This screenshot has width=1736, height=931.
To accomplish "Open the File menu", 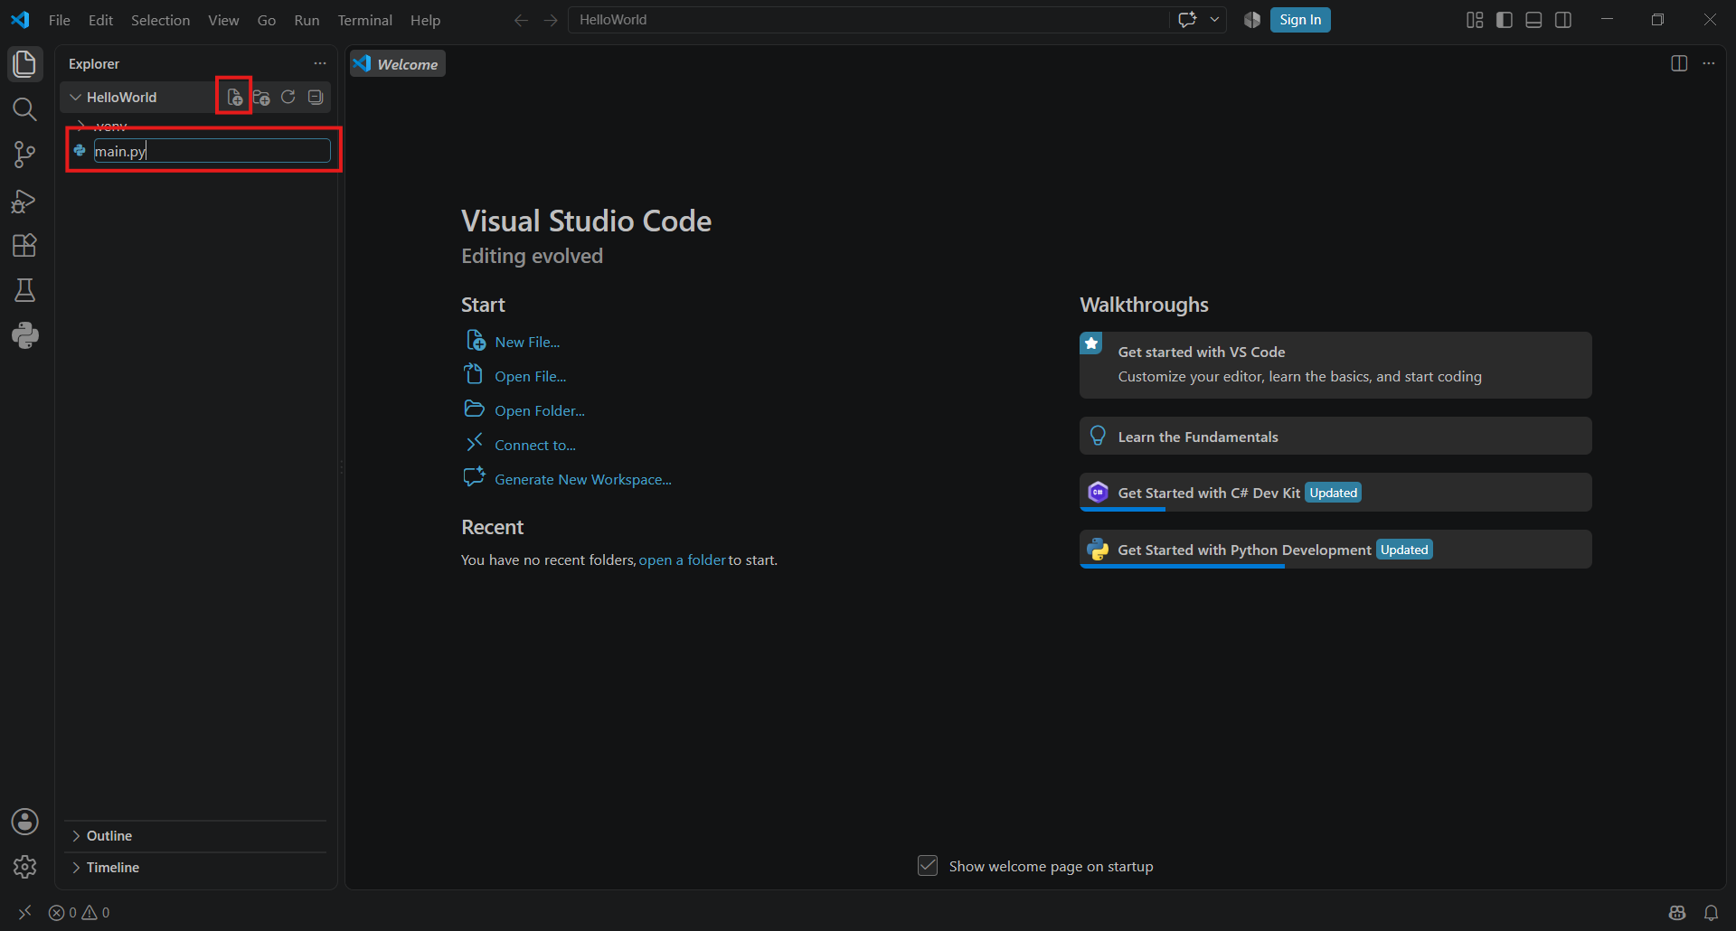I will (59, 20).
